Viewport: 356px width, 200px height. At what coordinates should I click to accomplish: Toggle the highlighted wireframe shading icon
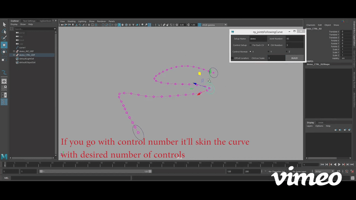119,25
